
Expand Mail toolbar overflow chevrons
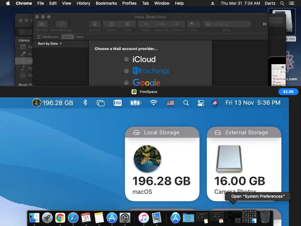pos(264,24)
